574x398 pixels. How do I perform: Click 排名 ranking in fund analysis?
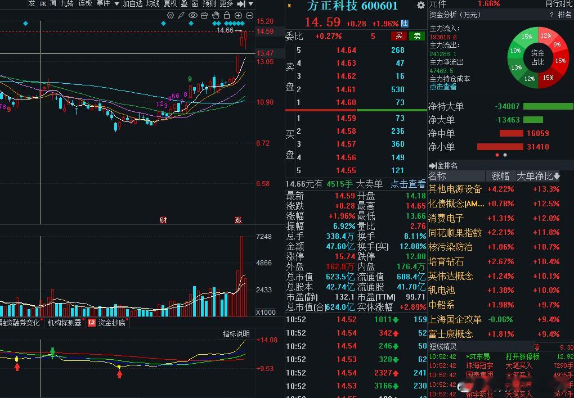point(564,15)
